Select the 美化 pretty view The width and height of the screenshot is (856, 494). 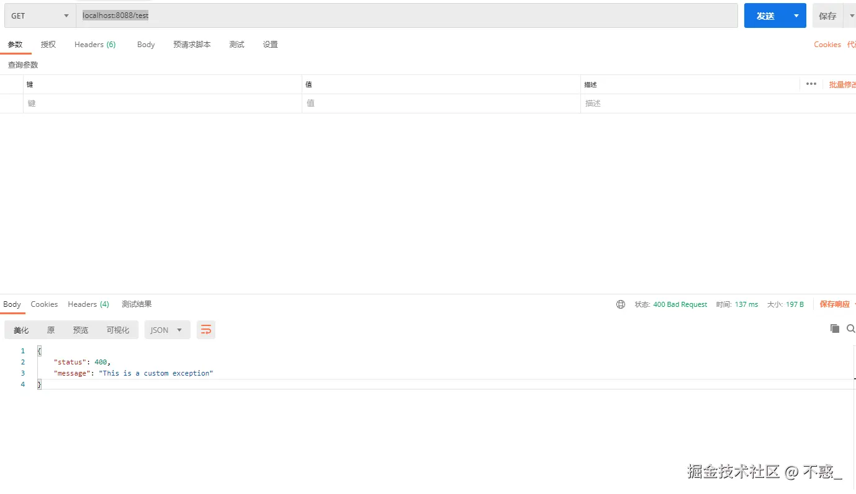click(21, 330)
